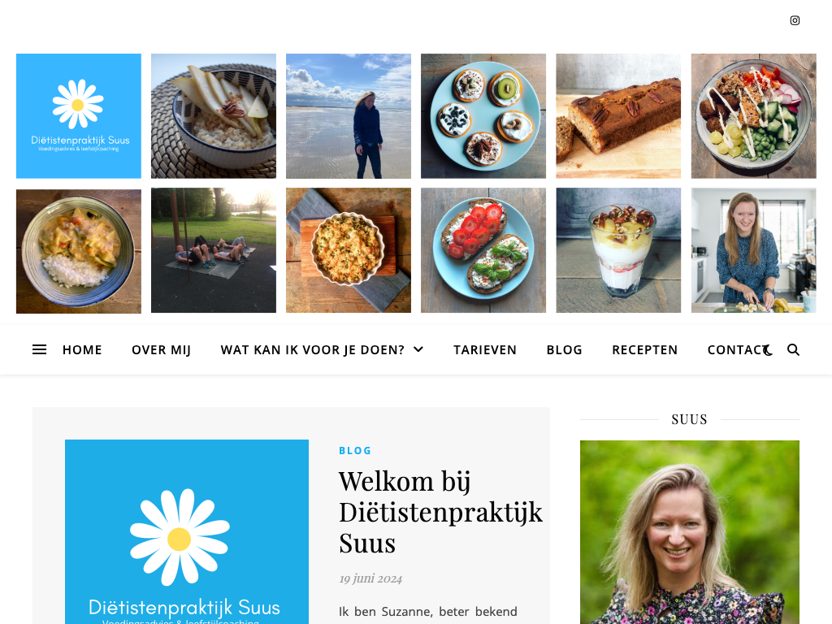Click the blog post featured logo image
The height and width of the screenshot is (624, 832).
(187, 531)
